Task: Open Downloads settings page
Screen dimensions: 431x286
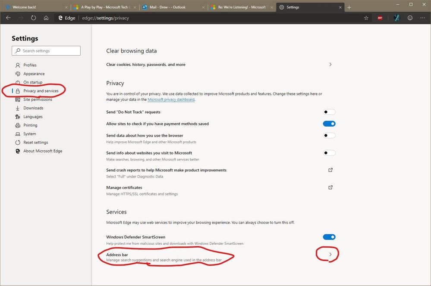Action: 33,108
